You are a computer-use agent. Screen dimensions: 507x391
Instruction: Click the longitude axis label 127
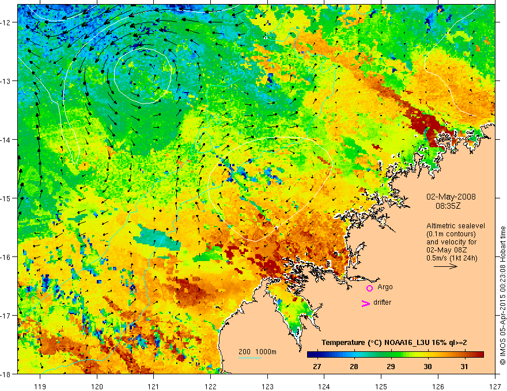click(x=495, y=386)
